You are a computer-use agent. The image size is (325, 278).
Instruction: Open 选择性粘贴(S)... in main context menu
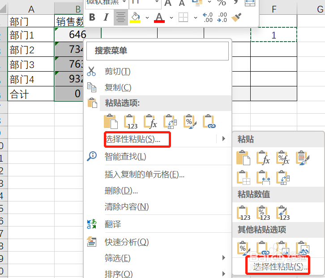point(133,139)
